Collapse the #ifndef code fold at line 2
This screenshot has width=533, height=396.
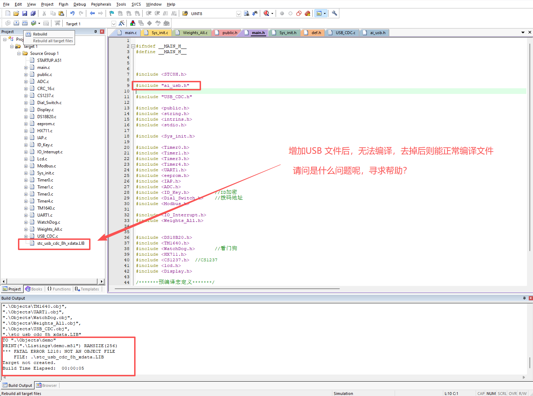coord(133,46)
